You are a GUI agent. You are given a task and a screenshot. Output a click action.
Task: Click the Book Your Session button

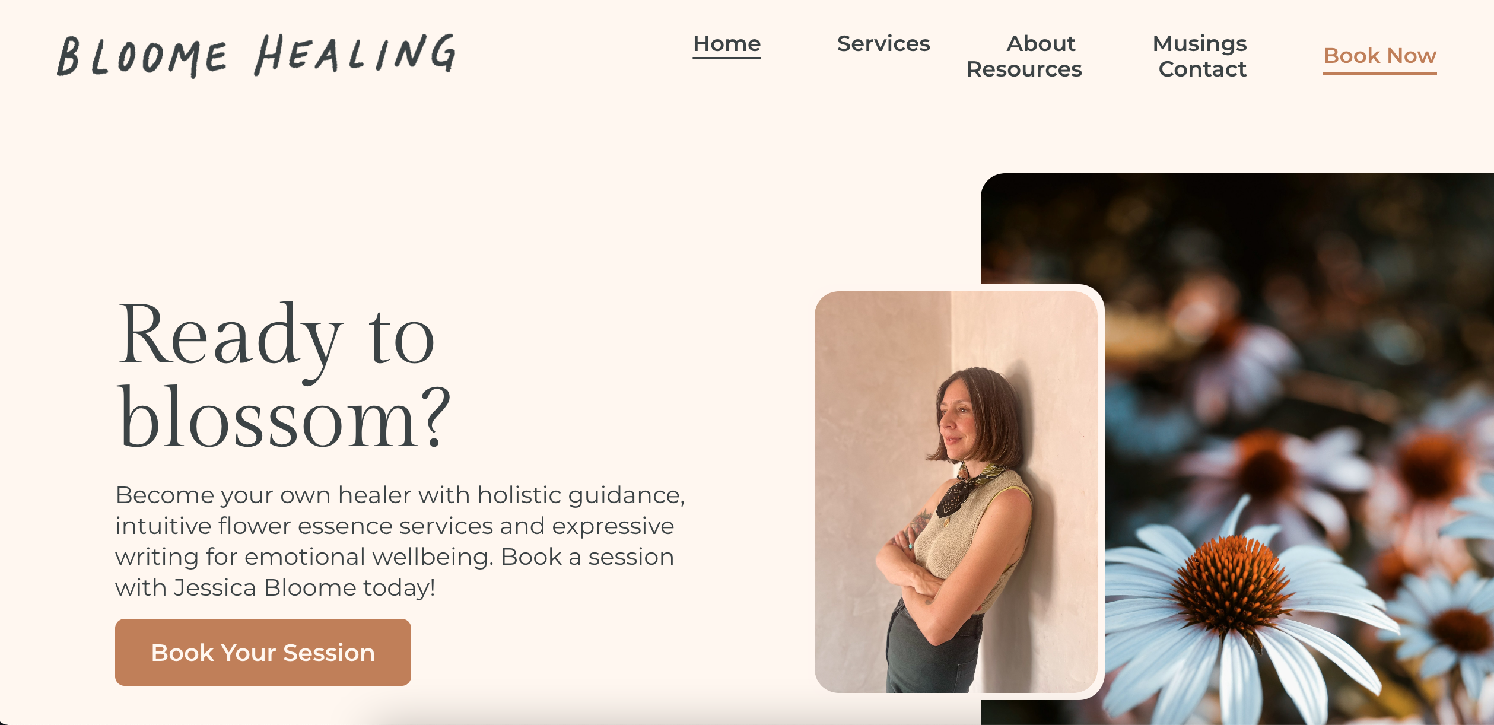tap(263, 652)
